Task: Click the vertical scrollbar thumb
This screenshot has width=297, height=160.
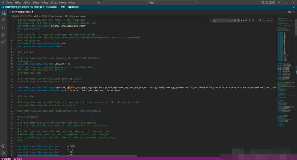Action: pos(296,27)
